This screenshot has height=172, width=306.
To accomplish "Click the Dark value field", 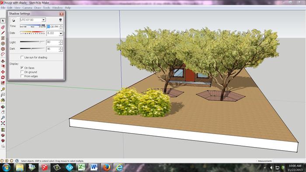I will [x=52, y=49].
